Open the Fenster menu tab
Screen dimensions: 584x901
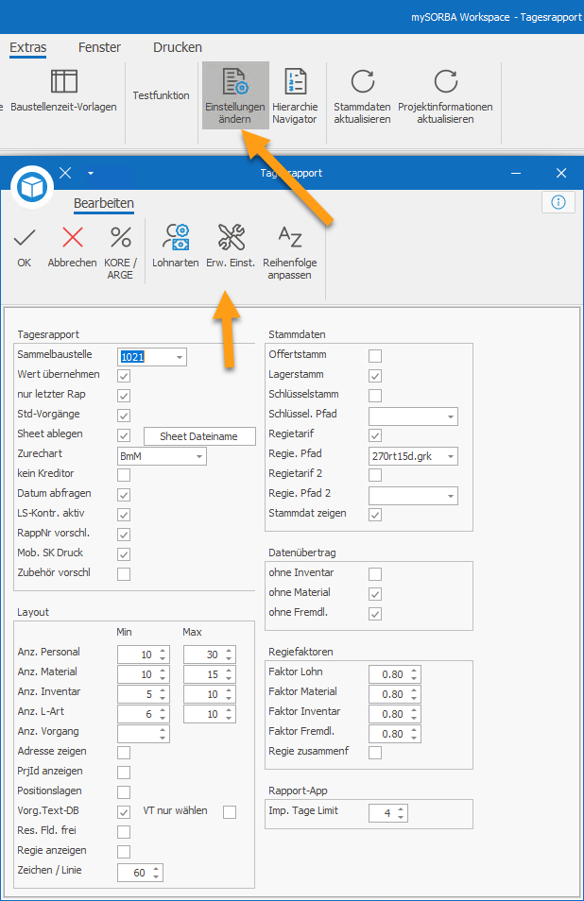pos(99,47)
